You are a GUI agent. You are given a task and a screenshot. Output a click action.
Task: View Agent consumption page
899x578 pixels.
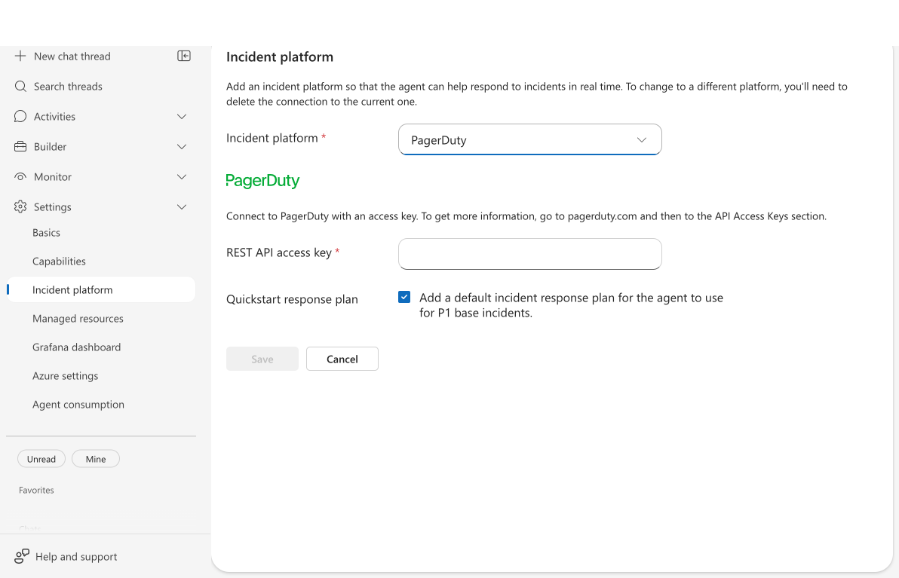[78, 405]
